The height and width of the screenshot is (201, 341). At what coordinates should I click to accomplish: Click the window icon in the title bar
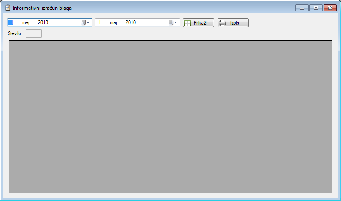click(x=8, y=8)
